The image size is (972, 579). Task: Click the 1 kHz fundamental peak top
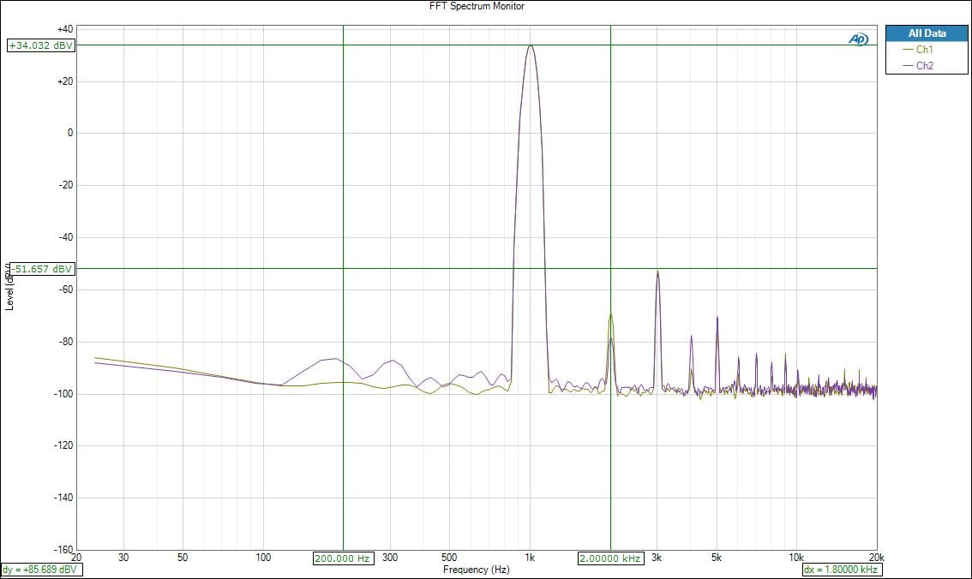[531, 45]
